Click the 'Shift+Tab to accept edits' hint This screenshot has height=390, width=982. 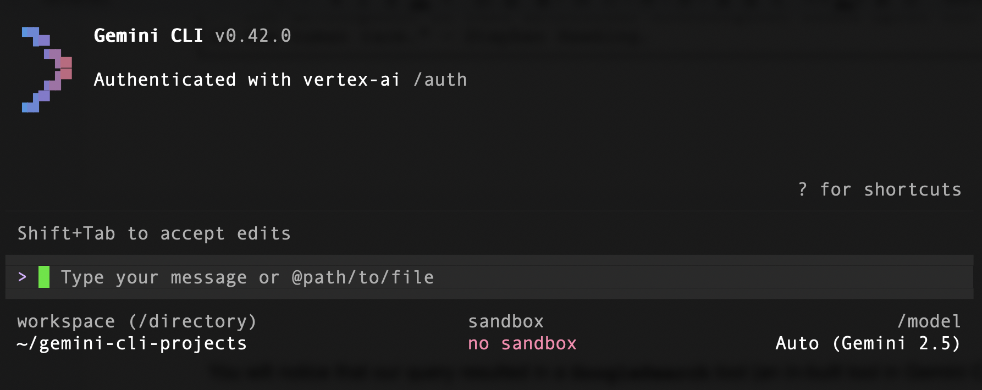154,233
